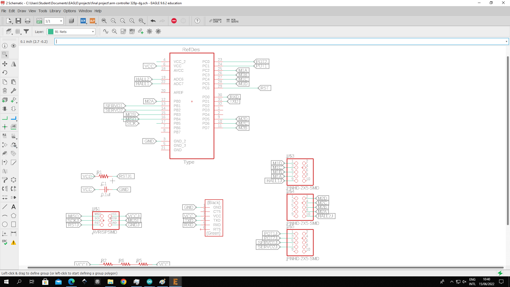Image resolution: width=510 pixels, height=287 pixels.
Task: Print the schematic using the printer icon
Action: pyautogui.click(x=28, y=21)
